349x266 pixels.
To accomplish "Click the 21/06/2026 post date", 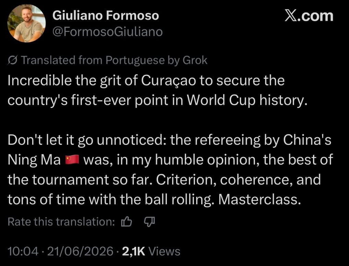I will coord(80,251).
